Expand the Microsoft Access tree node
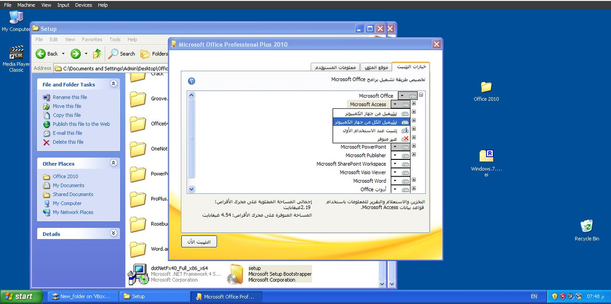 click(x=414, y=104)
